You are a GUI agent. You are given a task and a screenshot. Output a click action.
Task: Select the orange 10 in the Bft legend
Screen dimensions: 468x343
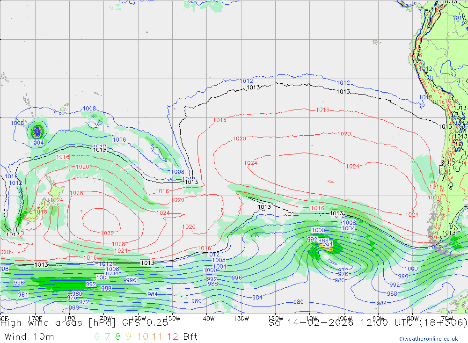tap(143, 337)
